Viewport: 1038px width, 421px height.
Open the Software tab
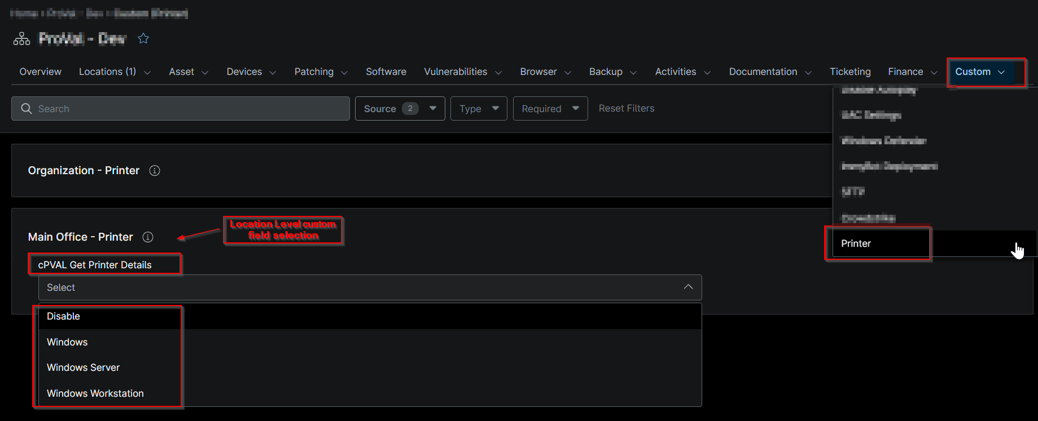click(x=386, y=72)
